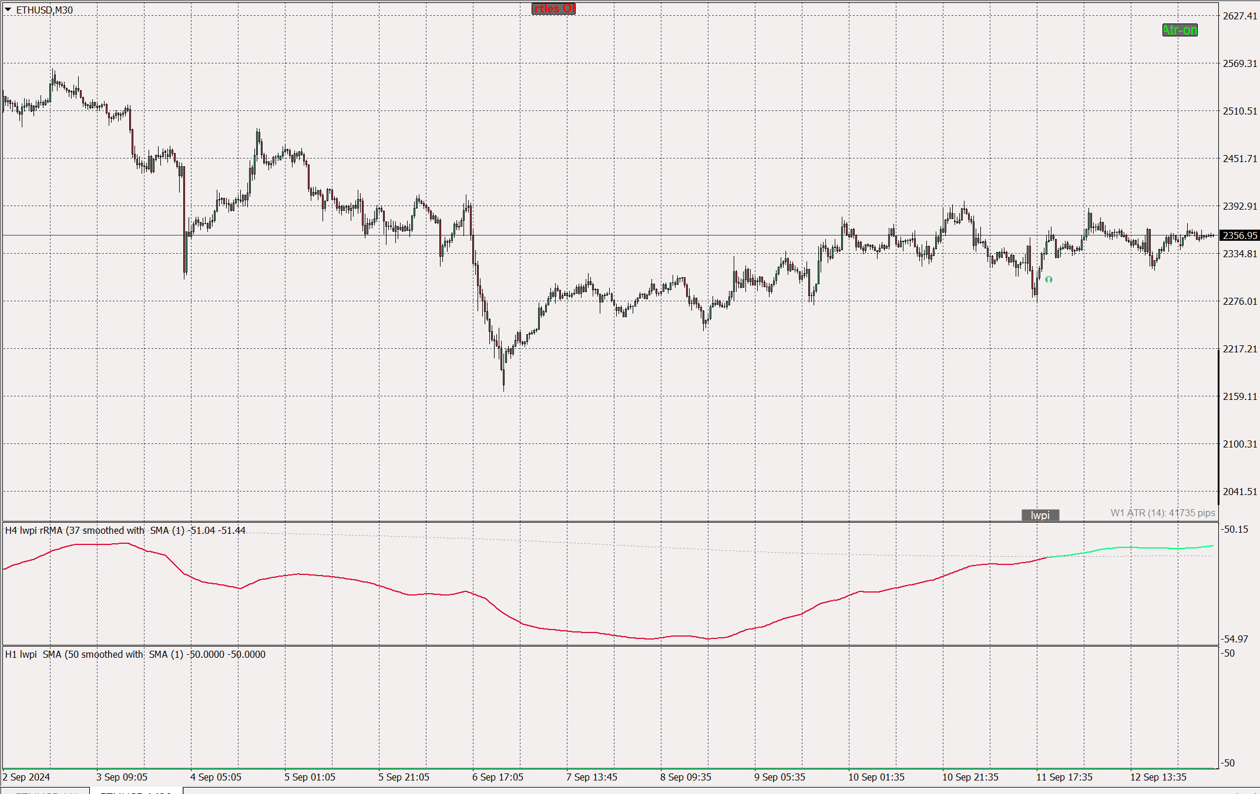The image size is (1260, 794).
Task: Click the -54.97 indicator scale value
Action: 1235,639
